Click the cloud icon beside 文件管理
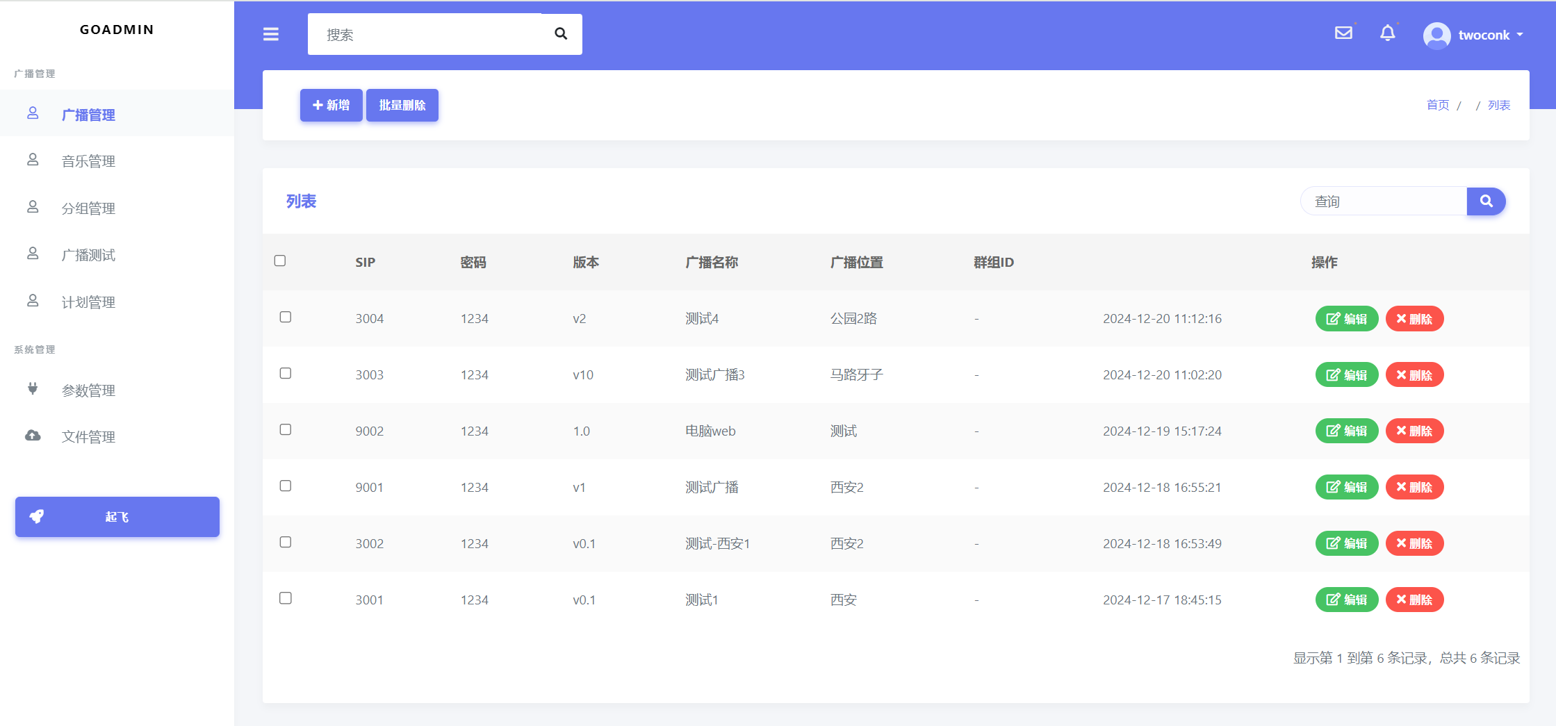 (33, 436)
